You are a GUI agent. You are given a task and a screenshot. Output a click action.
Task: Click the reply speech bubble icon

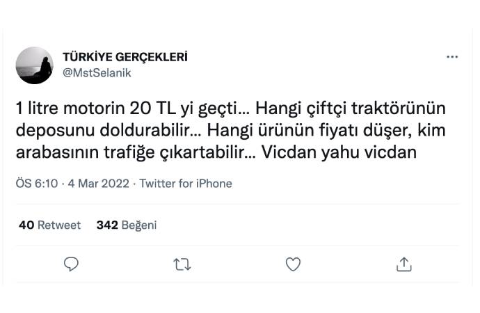tap(71, 264)
